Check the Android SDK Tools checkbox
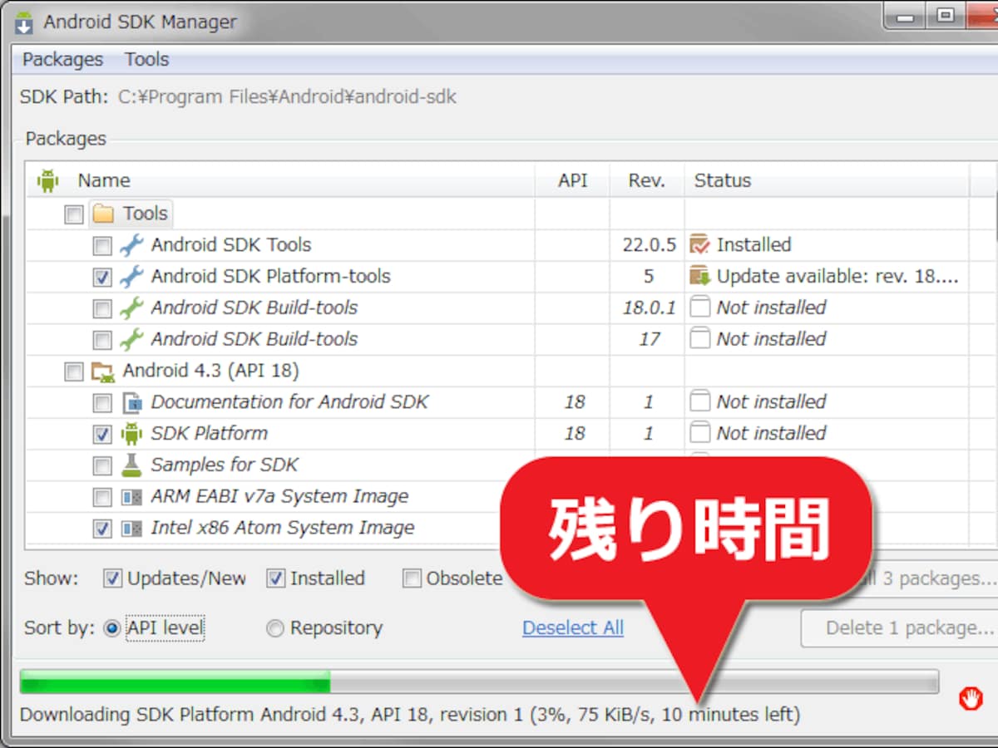The width and height of the screenshot is (998, 748). [x=101, y=246]
